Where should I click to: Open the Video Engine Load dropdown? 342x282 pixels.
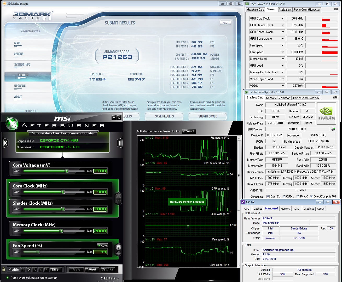click(x=283, y=79)
